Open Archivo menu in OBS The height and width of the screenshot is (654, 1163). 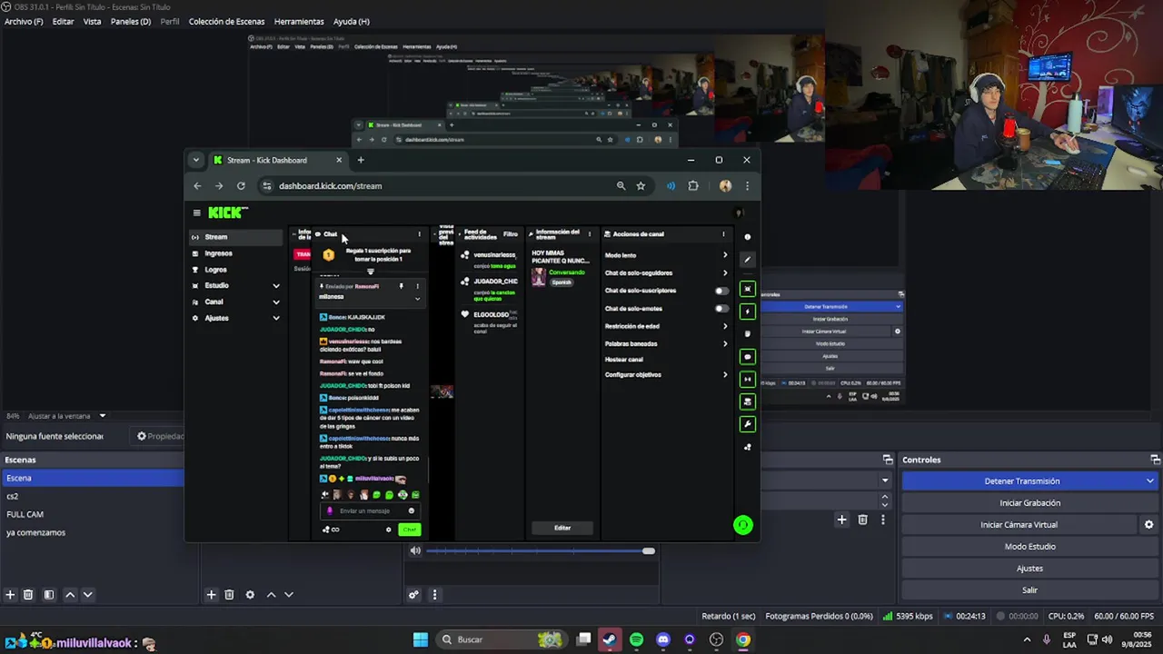coord(24,22)
